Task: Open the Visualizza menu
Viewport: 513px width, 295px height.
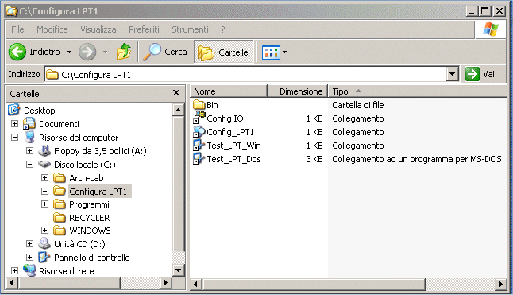Action: [x=98, y=29]
